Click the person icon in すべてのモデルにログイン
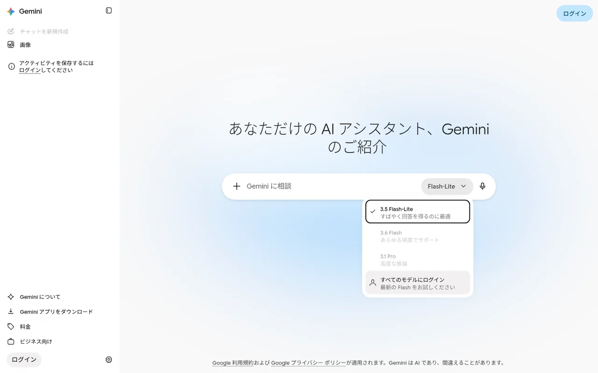The width and height of the screenshot is (598, 373). (x=373, y=283)
